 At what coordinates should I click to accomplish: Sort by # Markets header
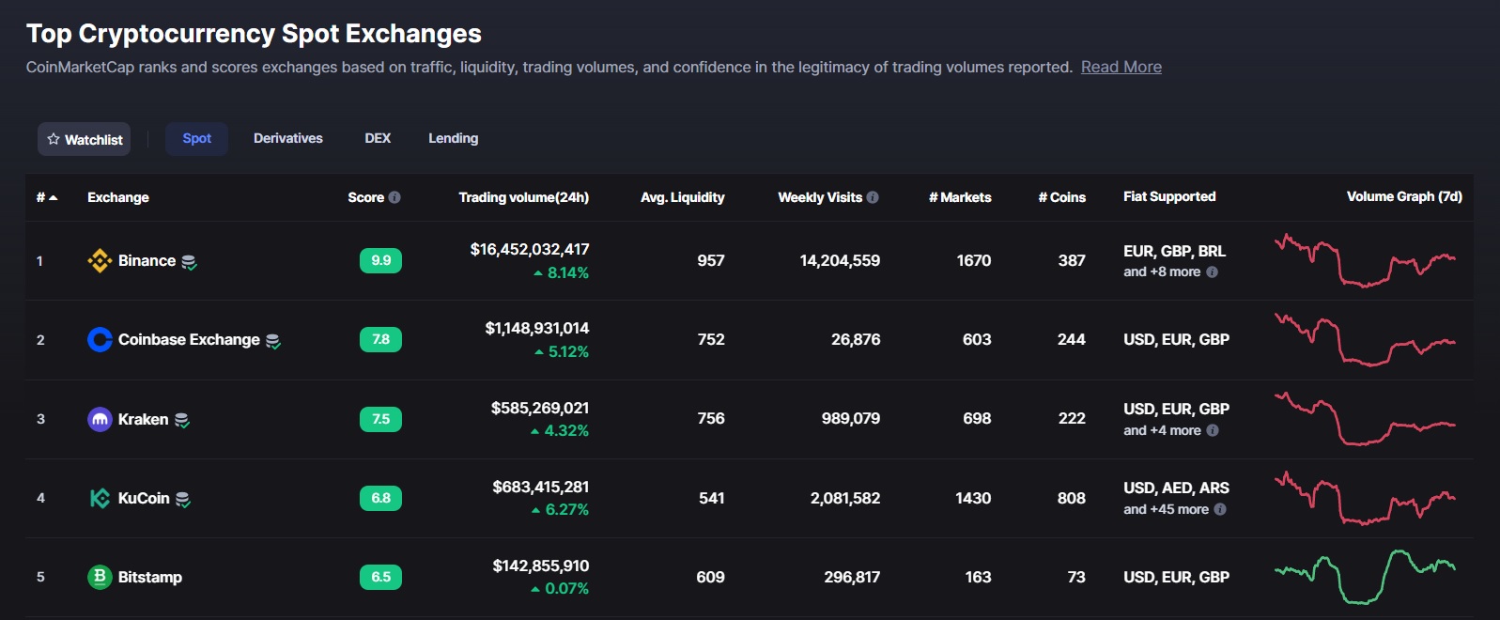(960, 197)
